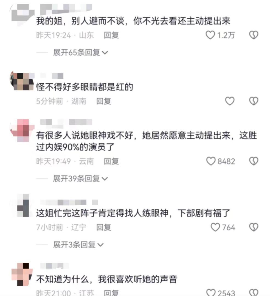Reply to the 湖南 comment
This screenshot has height=296, width=270.
103,101
